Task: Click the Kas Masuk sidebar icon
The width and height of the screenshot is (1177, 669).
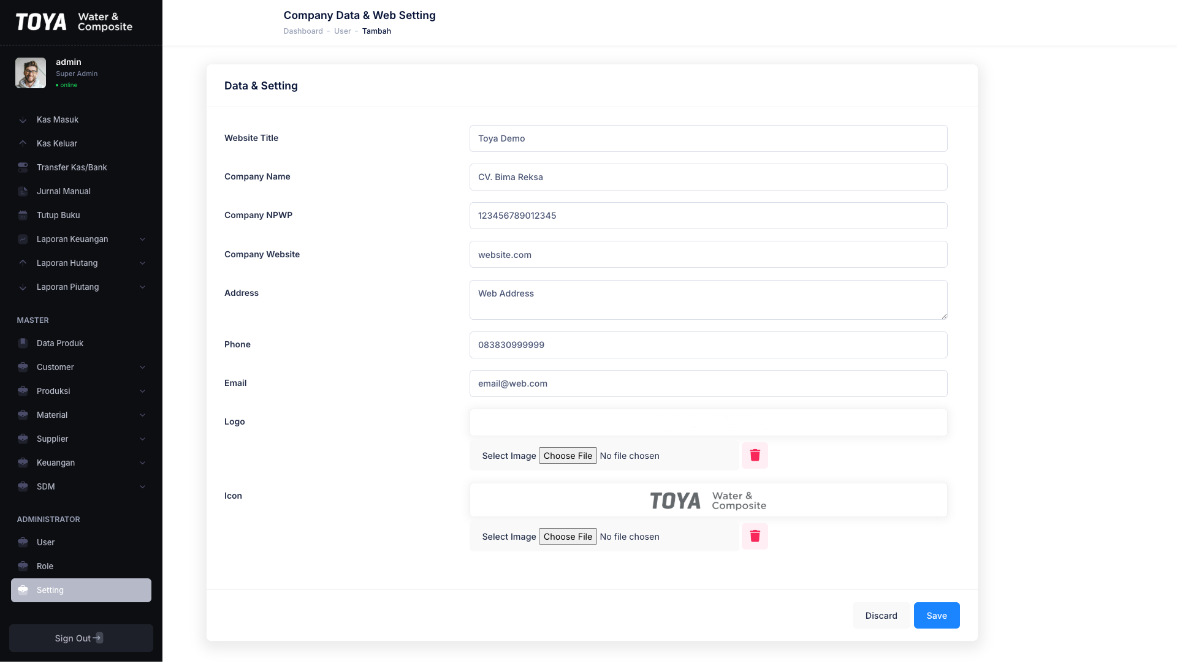Action: [23, 121]
